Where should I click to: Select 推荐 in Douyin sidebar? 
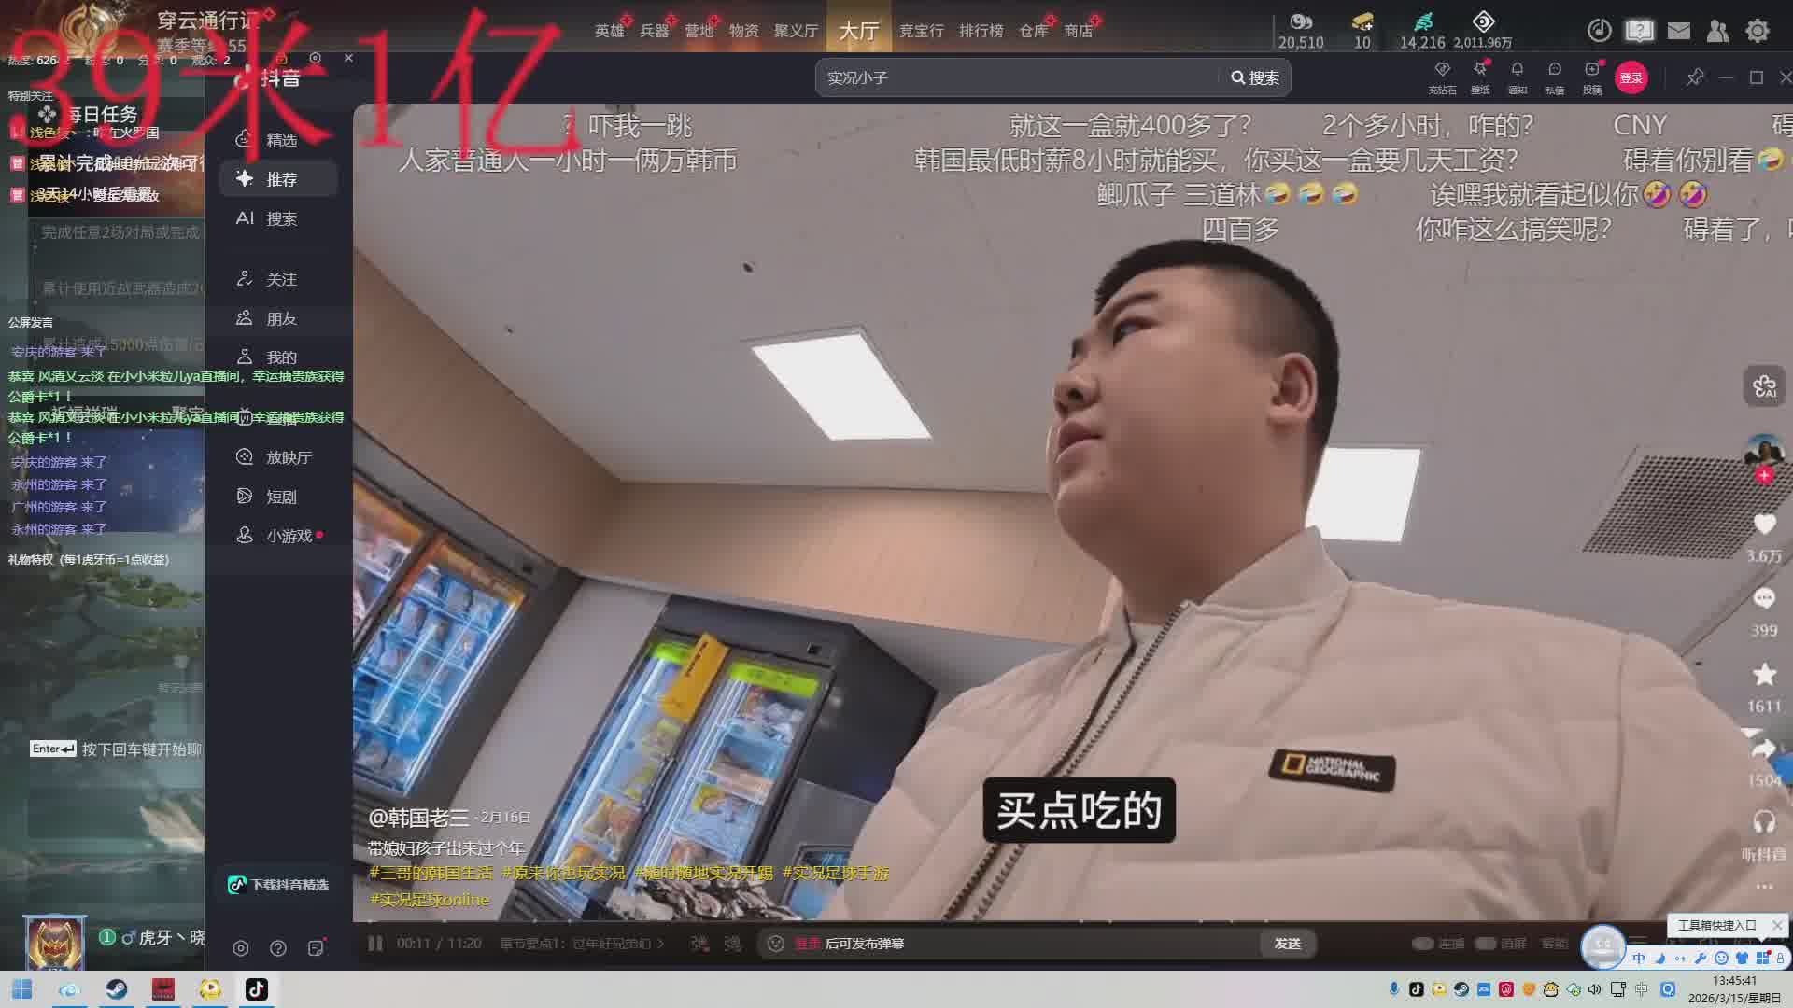pos(279,179)
